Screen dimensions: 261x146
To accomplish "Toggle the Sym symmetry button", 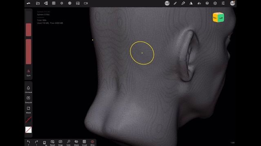I will click(x=29, y=73).
